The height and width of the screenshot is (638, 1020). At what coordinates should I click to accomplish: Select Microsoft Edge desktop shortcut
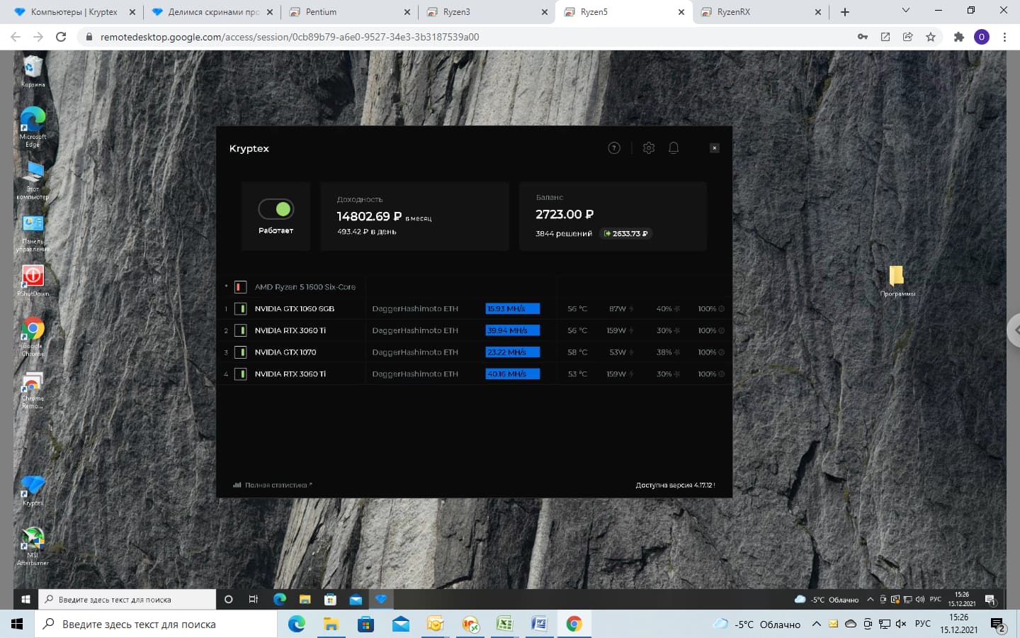click(33, 127)
